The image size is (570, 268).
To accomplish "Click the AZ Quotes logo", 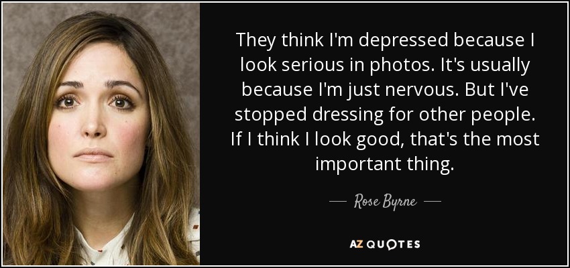I will click(x=385, y=244).
